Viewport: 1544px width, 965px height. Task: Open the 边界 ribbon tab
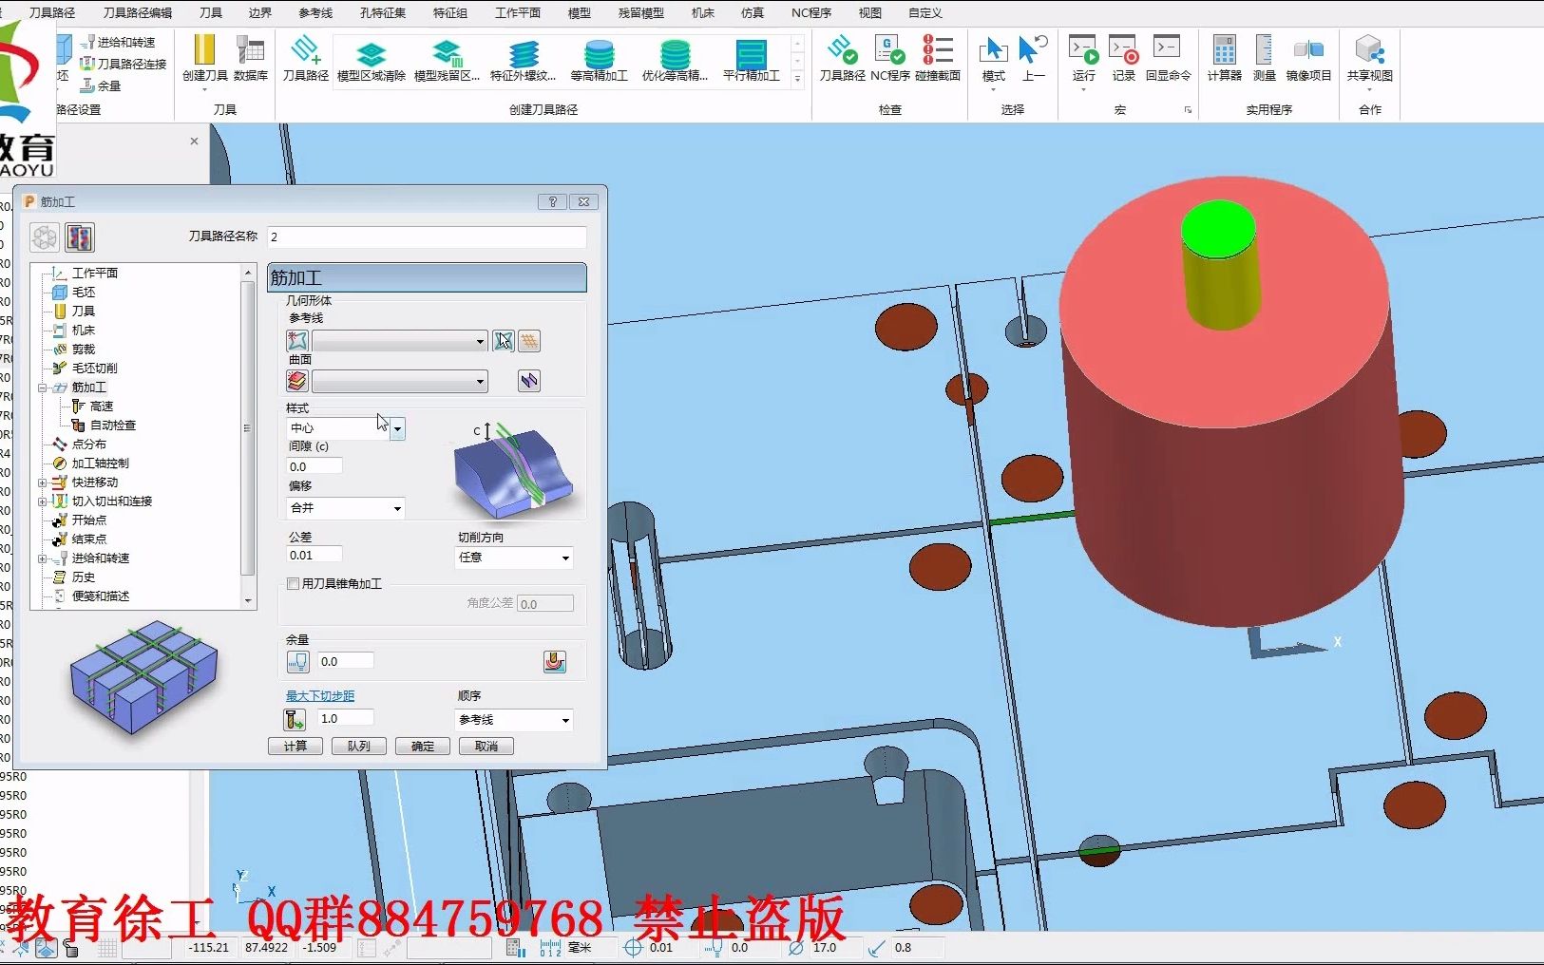(260, 12)
